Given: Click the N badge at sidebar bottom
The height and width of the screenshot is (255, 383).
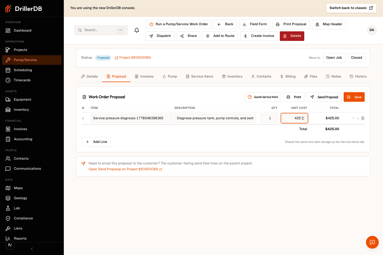Looking at the screenshot, I should pos(10,245).
